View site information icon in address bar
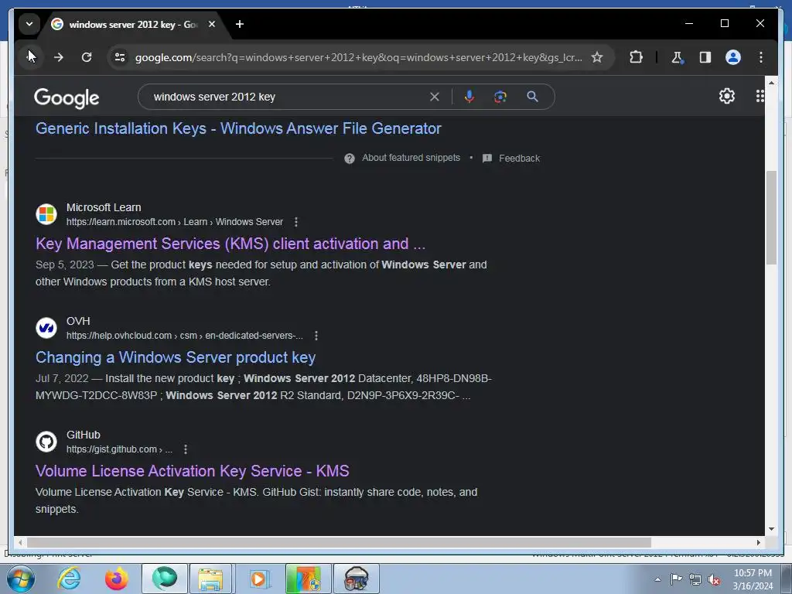Image resolution: width=792 pixels, height=594 pixels. 120,57
